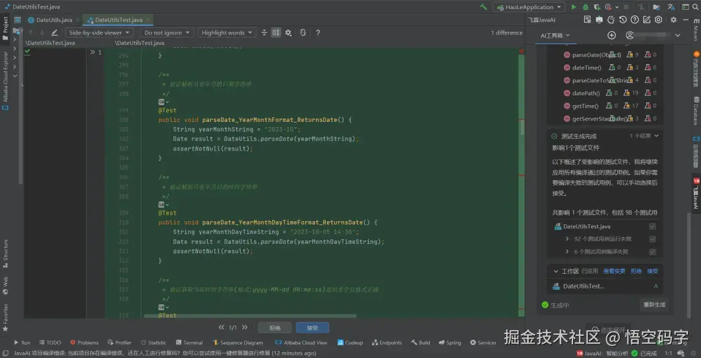Open the Terminal tool window tab
The image size is (701, 358).
[189, 342]
